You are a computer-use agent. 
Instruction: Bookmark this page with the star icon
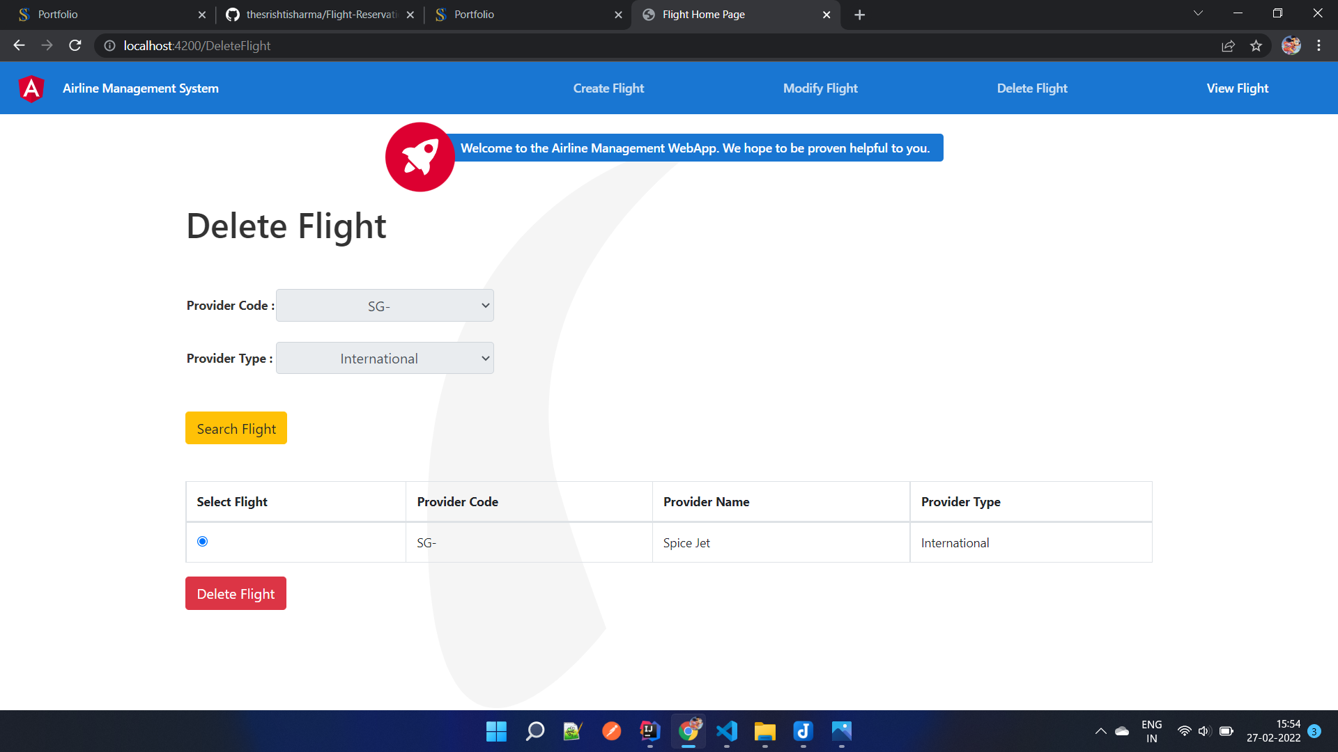coord(1256,46)
